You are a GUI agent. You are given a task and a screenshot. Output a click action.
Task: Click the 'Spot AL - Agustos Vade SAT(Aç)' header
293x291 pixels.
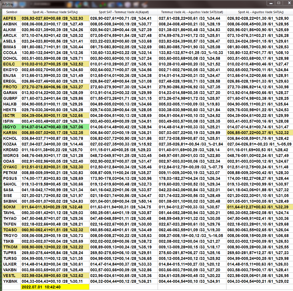[x=260, y=12]
